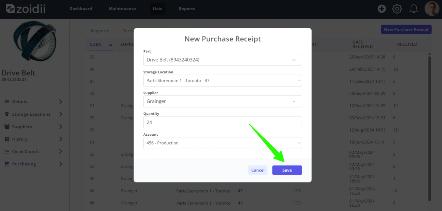Save the new purchase receipt
Image resolution: width=442 pixels, height=211 pixels.
point(287,170)
